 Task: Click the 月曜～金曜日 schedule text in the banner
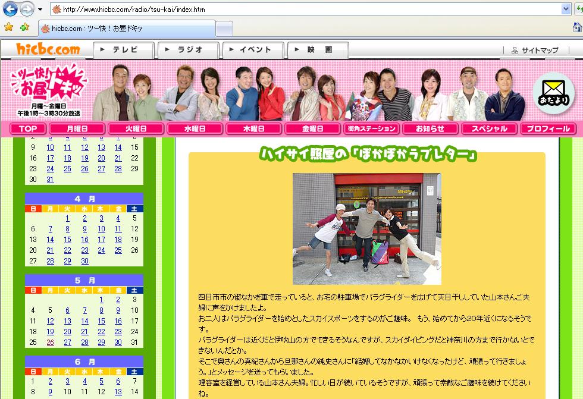(49, 106)
